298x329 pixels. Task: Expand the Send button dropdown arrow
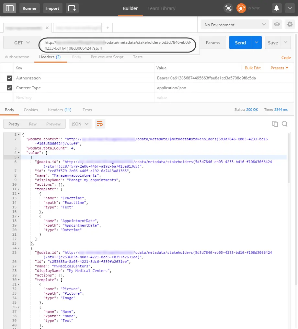point(257,42)
